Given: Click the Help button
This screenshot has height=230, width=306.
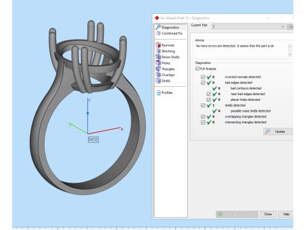Looking at the screenshot, I should (286, 214).
